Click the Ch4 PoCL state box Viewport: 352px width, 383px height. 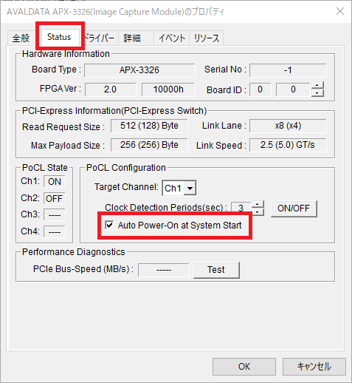[55, 231]
